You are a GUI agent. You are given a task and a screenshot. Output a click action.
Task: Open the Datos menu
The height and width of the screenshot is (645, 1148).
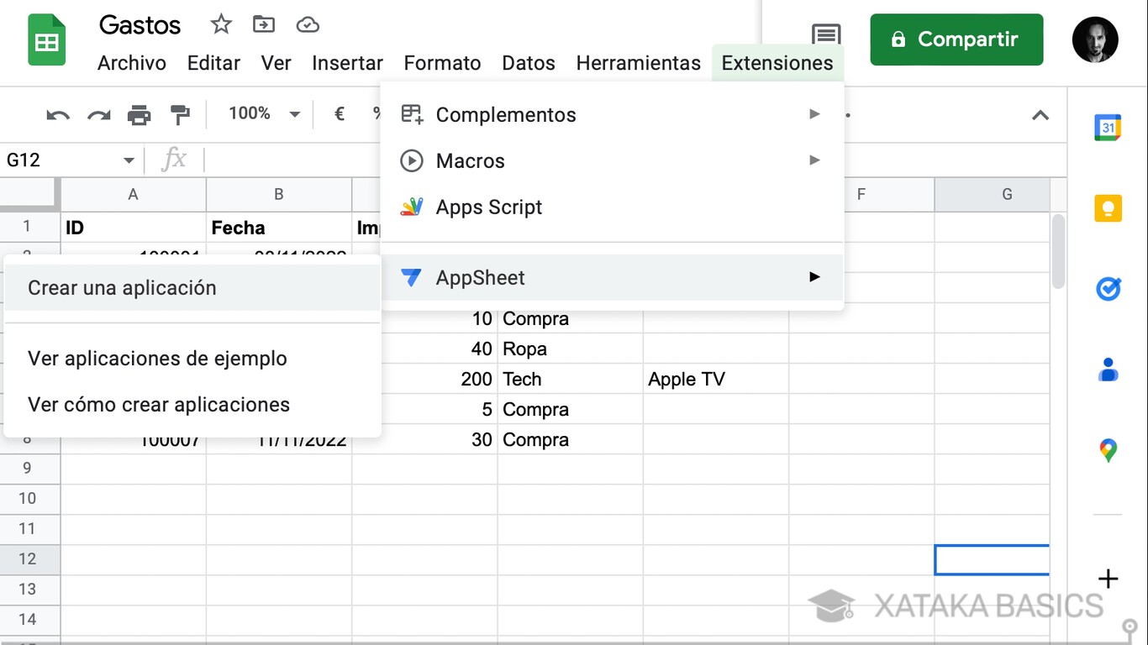(x=528, y=63)
